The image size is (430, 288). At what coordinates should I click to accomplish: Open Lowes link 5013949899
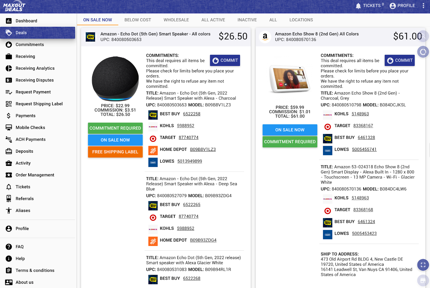190,161
